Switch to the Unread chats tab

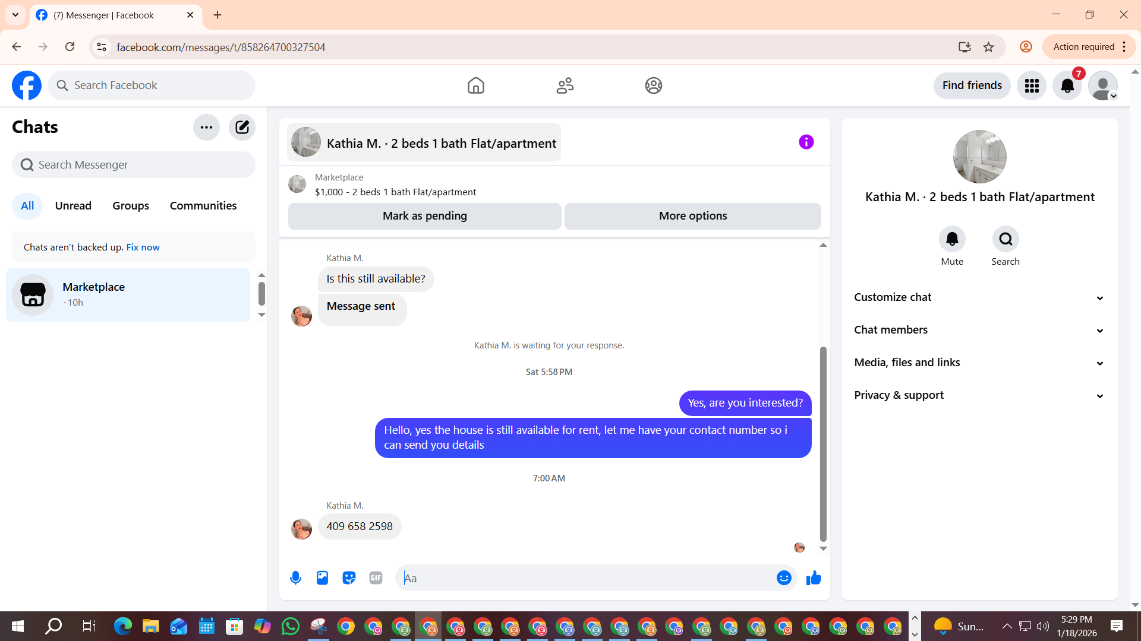click(73, 206)
